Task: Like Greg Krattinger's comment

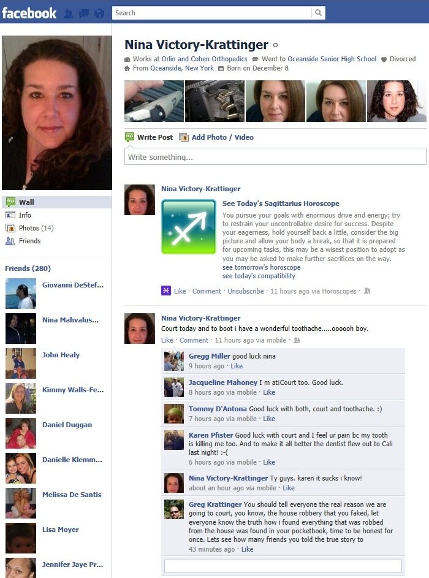Action: (247, 549)
